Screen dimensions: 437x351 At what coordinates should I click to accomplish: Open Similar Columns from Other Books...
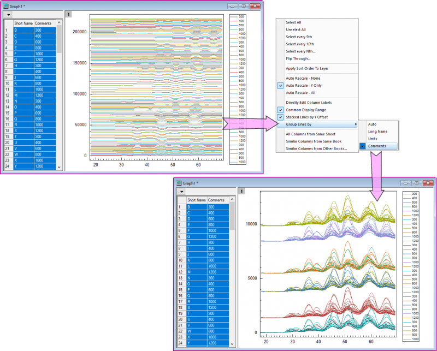(x=316, y=148)
